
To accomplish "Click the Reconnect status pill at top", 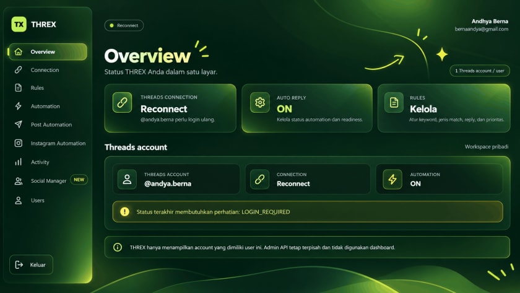I will tap(124, 25).
